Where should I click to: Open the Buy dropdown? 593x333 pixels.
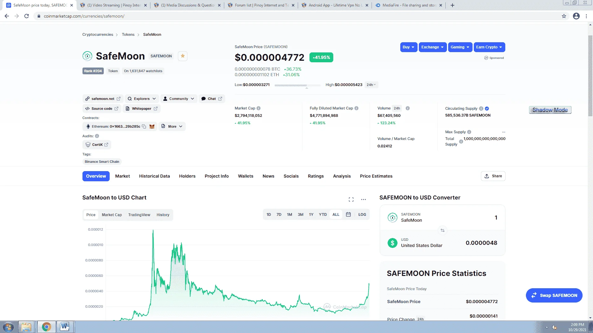(x=409, y=47)
